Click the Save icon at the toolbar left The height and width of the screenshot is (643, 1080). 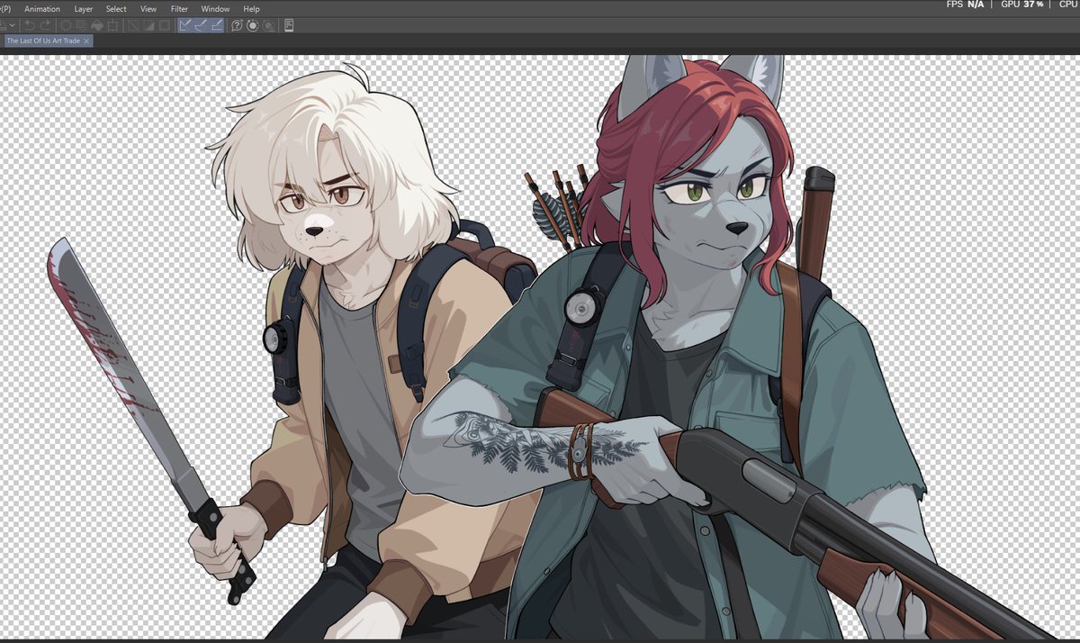point(4,26)
